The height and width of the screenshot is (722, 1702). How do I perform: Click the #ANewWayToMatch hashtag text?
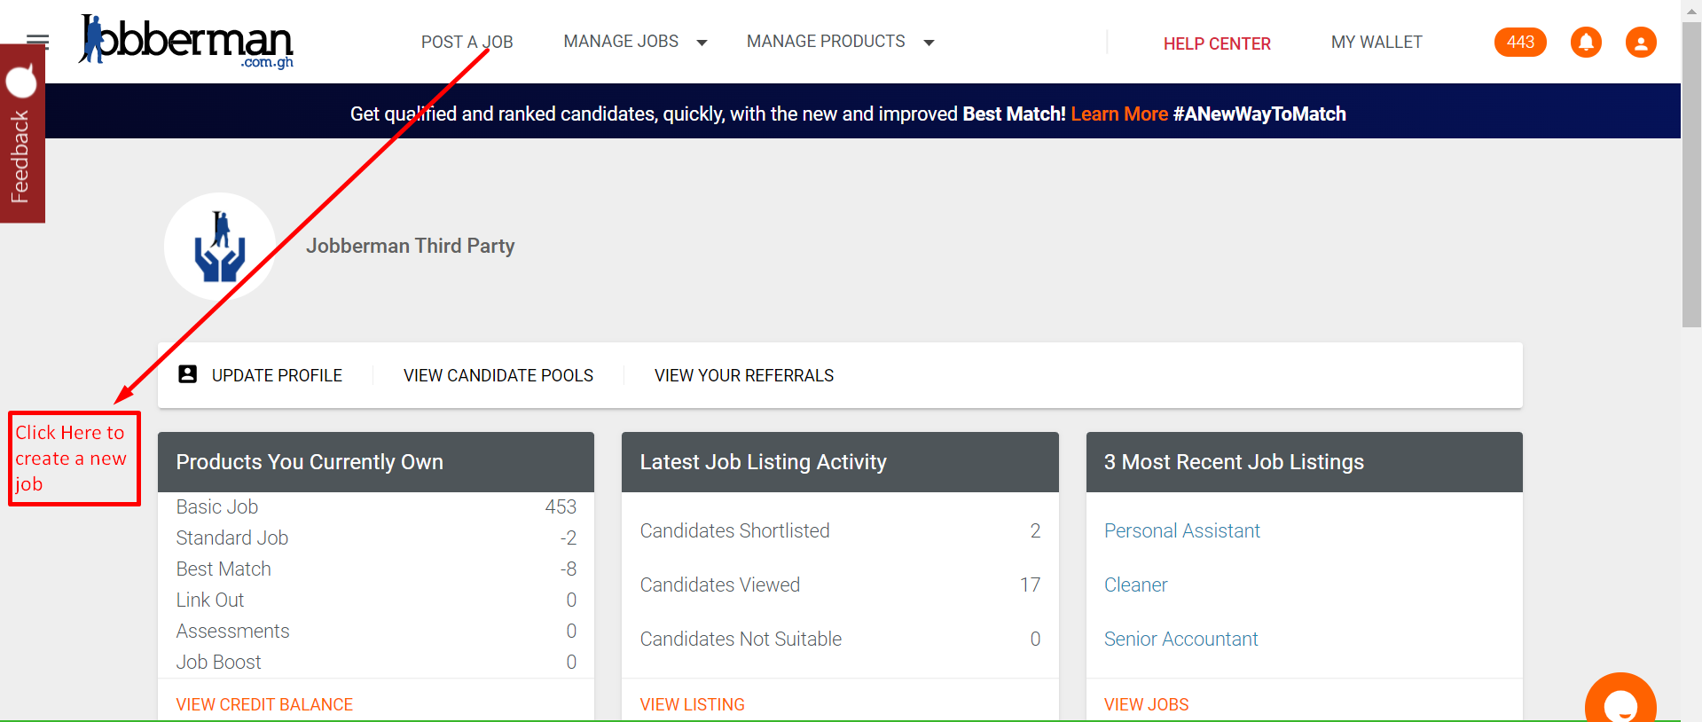[1259, 114]
